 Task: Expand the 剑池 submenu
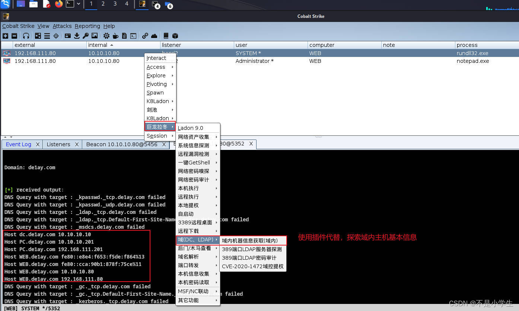pyautogui.click(x=160, y=110)
